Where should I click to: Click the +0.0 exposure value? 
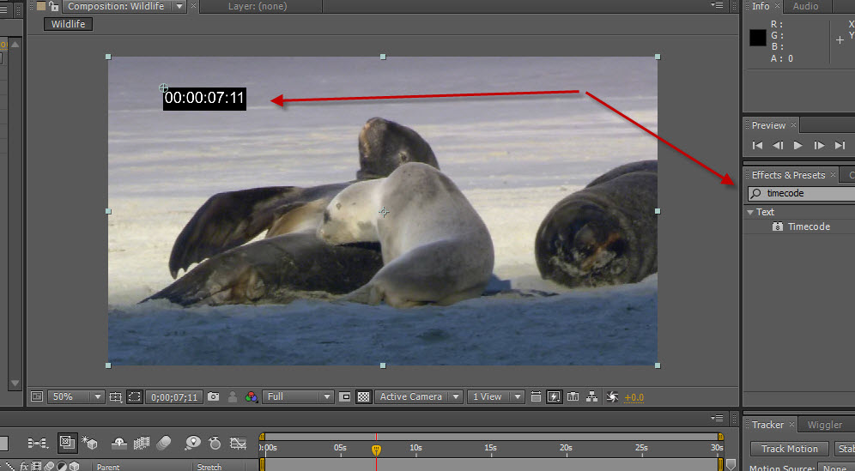634,397
